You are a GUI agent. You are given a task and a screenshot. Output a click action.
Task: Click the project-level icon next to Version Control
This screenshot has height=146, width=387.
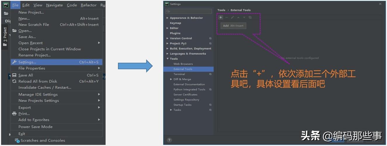pos(210,38)
